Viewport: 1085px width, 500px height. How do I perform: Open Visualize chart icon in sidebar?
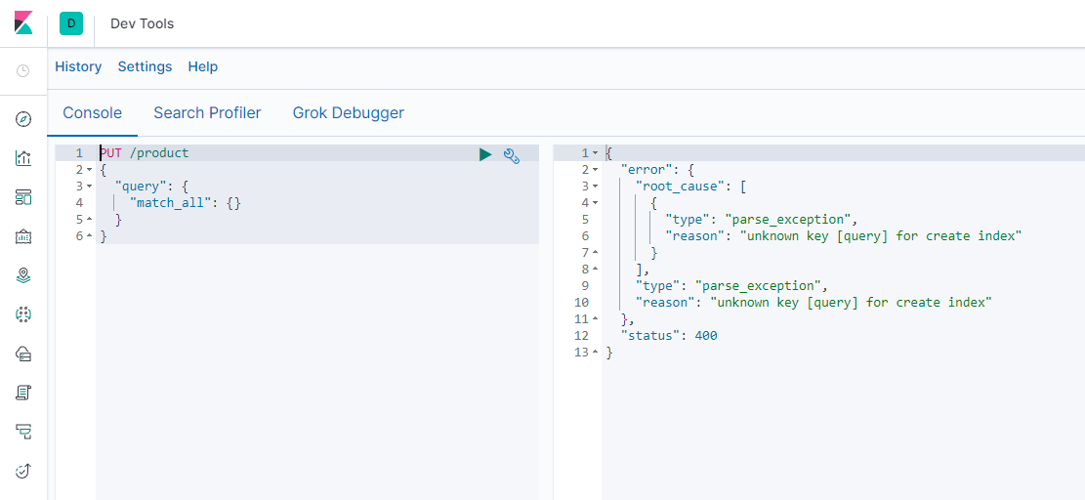pos(22,158)
